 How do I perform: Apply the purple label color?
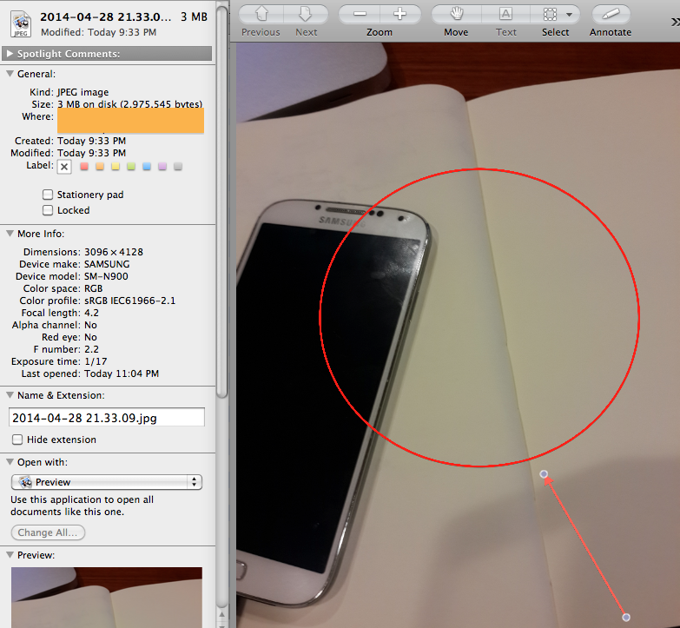162,167
